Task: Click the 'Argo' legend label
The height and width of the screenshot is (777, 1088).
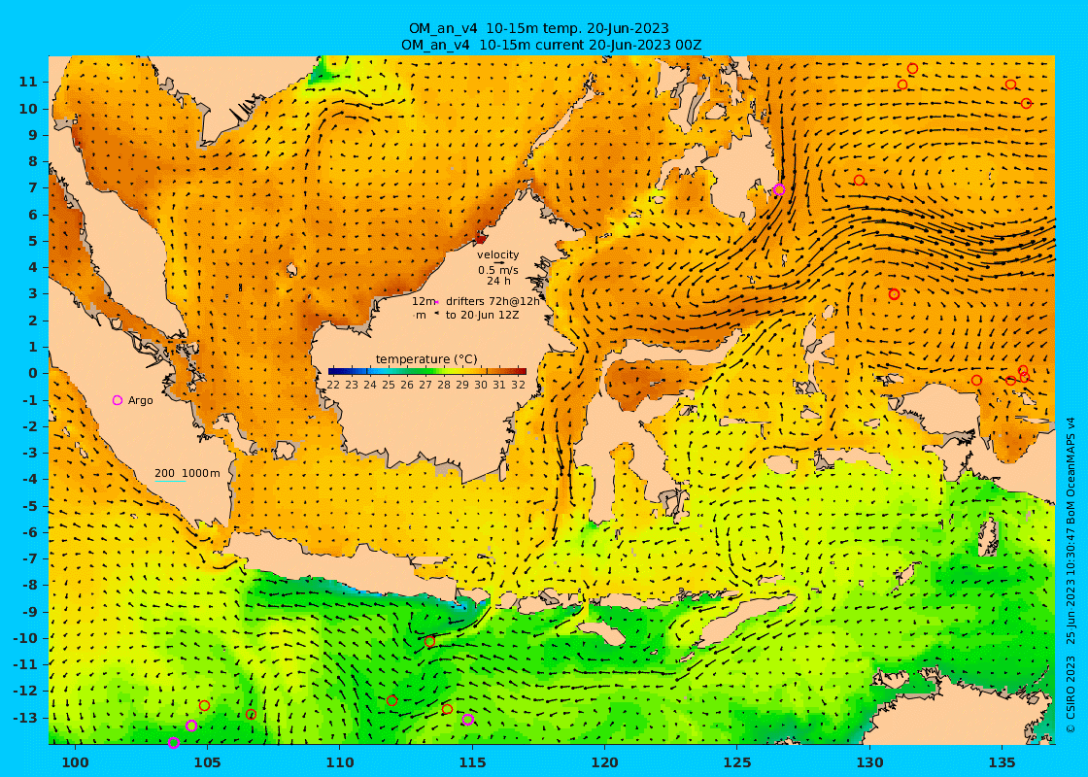Action: click(x=140, y=400)
